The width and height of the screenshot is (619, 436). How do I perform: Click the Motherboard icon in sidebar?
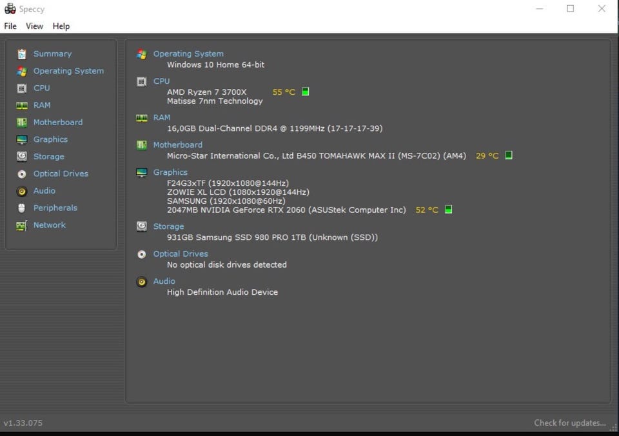[x=22, y=123]
